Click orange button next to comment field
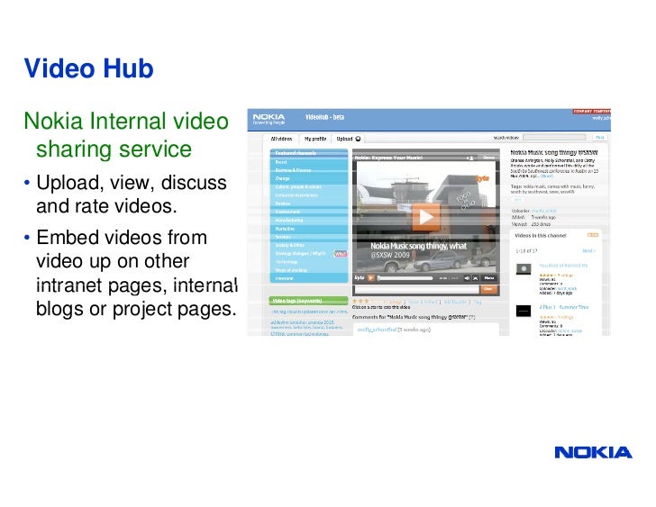Viewport: 656px width, 507px height. (x=488, y=289)
